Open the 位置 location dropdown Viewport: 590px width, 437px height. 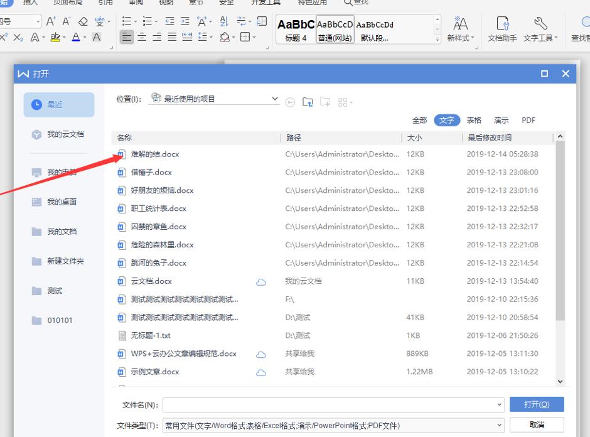[275, 99]
